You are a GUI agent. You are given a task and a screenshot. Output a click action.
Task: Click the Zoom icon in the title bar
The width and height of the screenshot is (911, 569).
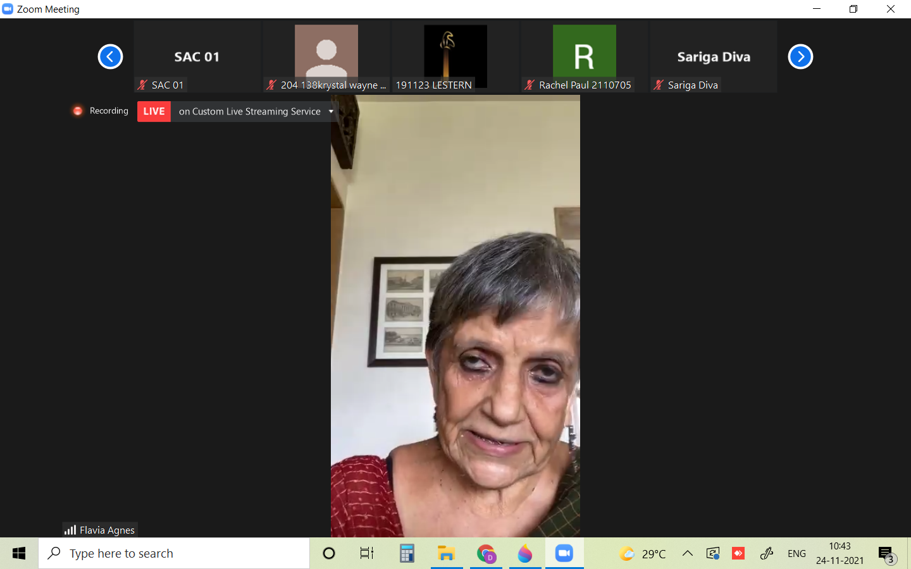coord(8,9)
